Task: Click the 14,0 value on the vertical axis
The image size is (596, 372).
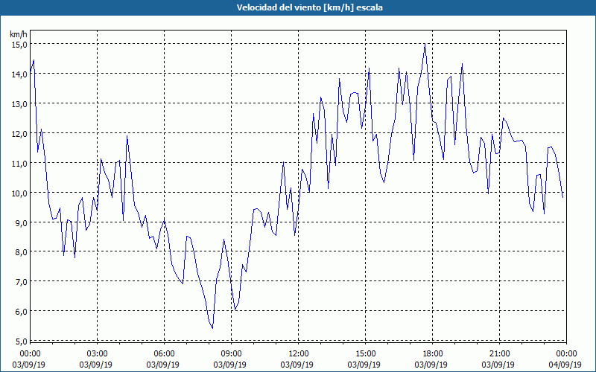Action: point(20,74)
